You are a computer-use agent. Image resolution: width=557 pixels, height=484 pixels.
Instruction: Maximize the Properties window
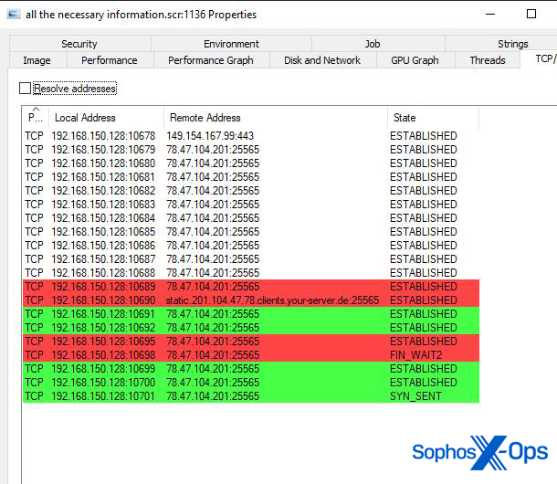tap(531, 15)
